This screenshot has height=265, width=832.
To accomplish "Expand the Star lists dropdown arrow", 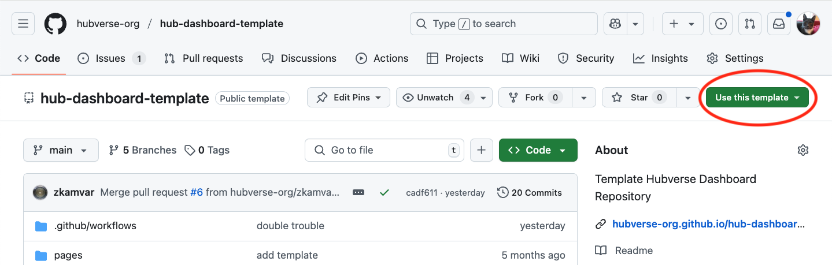I will click(688, 98).
